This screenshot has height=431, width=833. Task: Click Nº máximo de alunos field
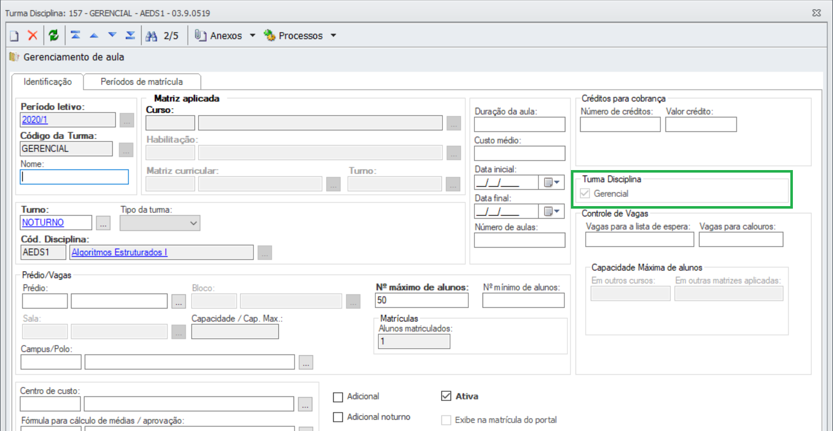pos(422,300)
